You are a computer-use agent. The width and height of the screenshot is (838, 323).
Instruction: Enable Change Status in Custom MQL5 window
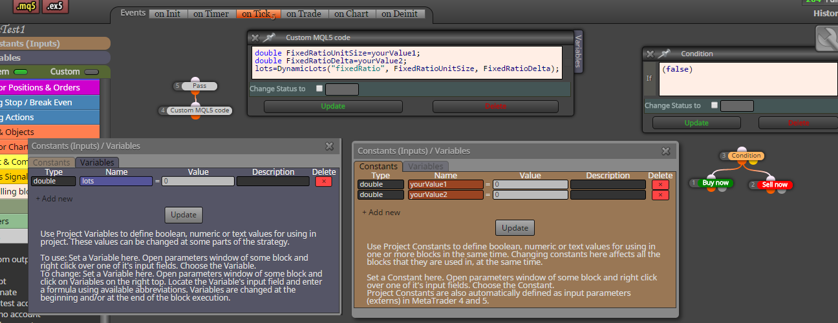tap(319, 89)
